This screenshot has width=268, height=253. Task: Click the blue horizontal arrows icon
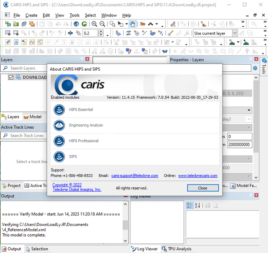point(70,33)
